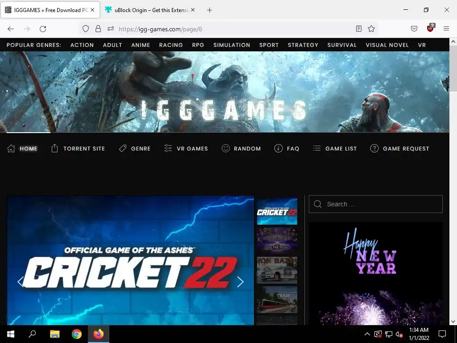
Task: Open the VR GAMES menu item
Action: click(x=186, y=148)
